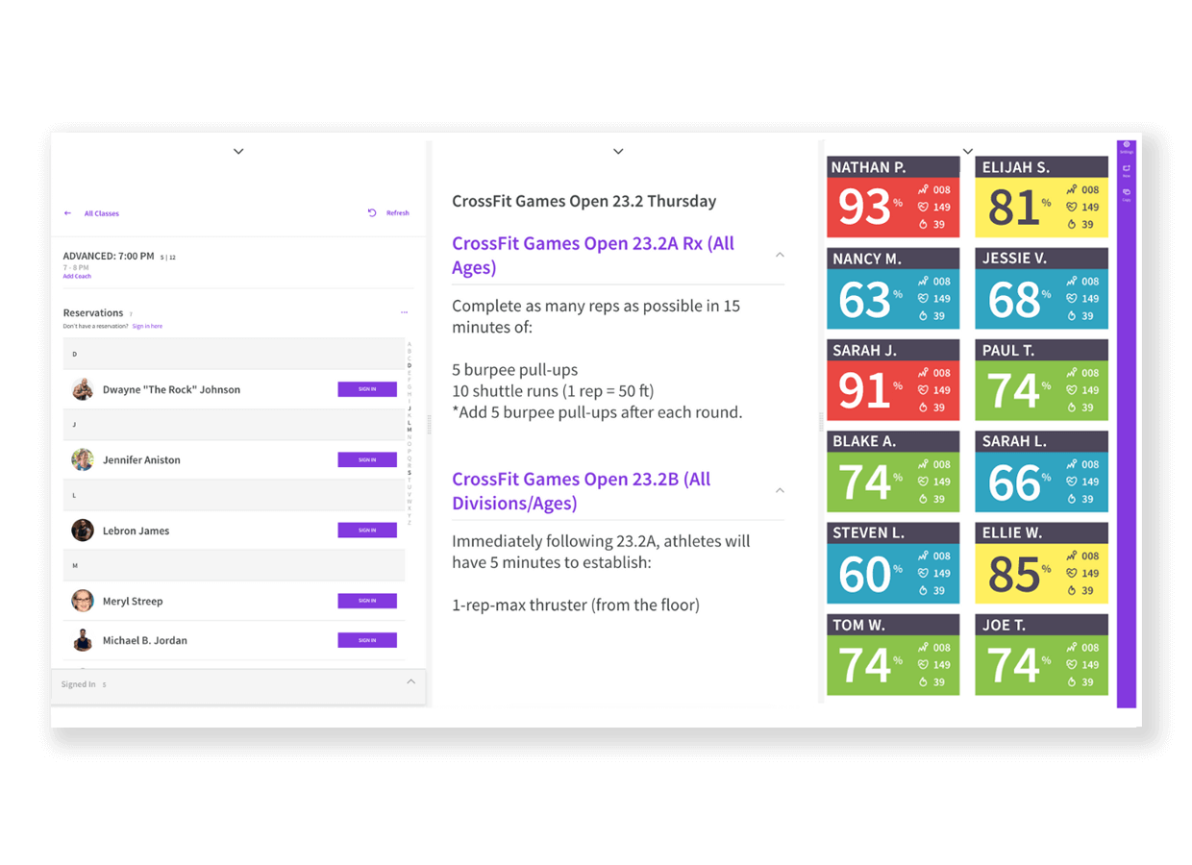Click heart rate icon in Ellie W. tile
This screenshot has height=865, width=1192.
click(x=1072, y=573)
